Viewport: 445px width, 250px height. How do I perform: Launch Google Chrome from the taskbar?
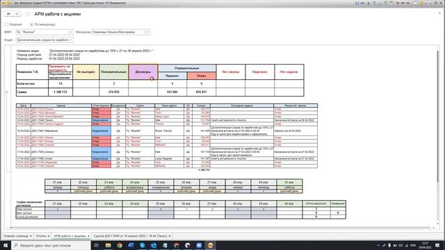click(120, 245)
